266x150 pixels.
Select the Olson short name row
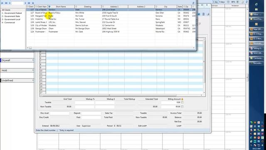111,29
